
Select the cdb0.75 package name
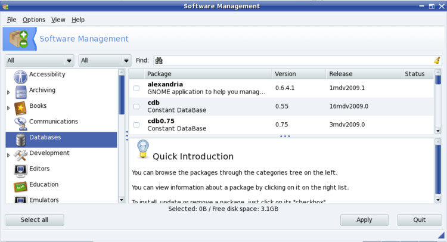(x=161, y=121)
